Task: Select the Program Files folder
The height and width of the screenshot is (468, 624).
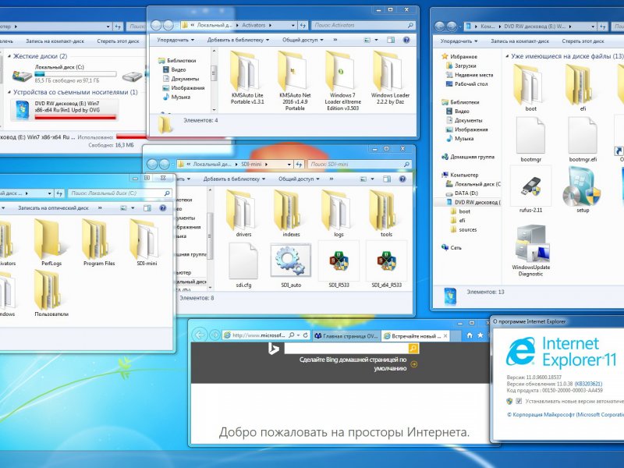Action: point(99,243)
